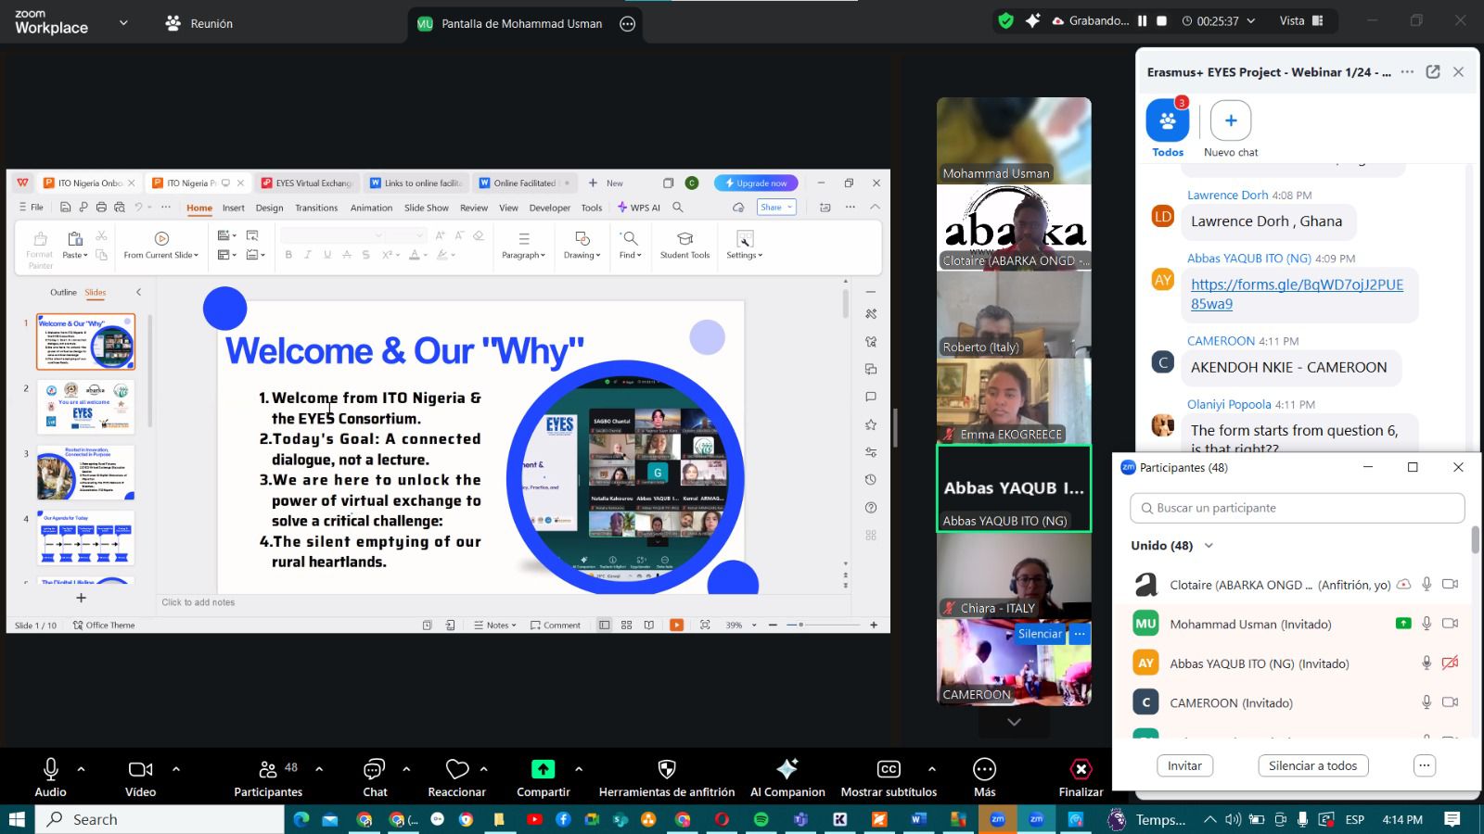Click the Buscar un participante search field
The width and height of the screenshot is (1484, 834).
1297,508
